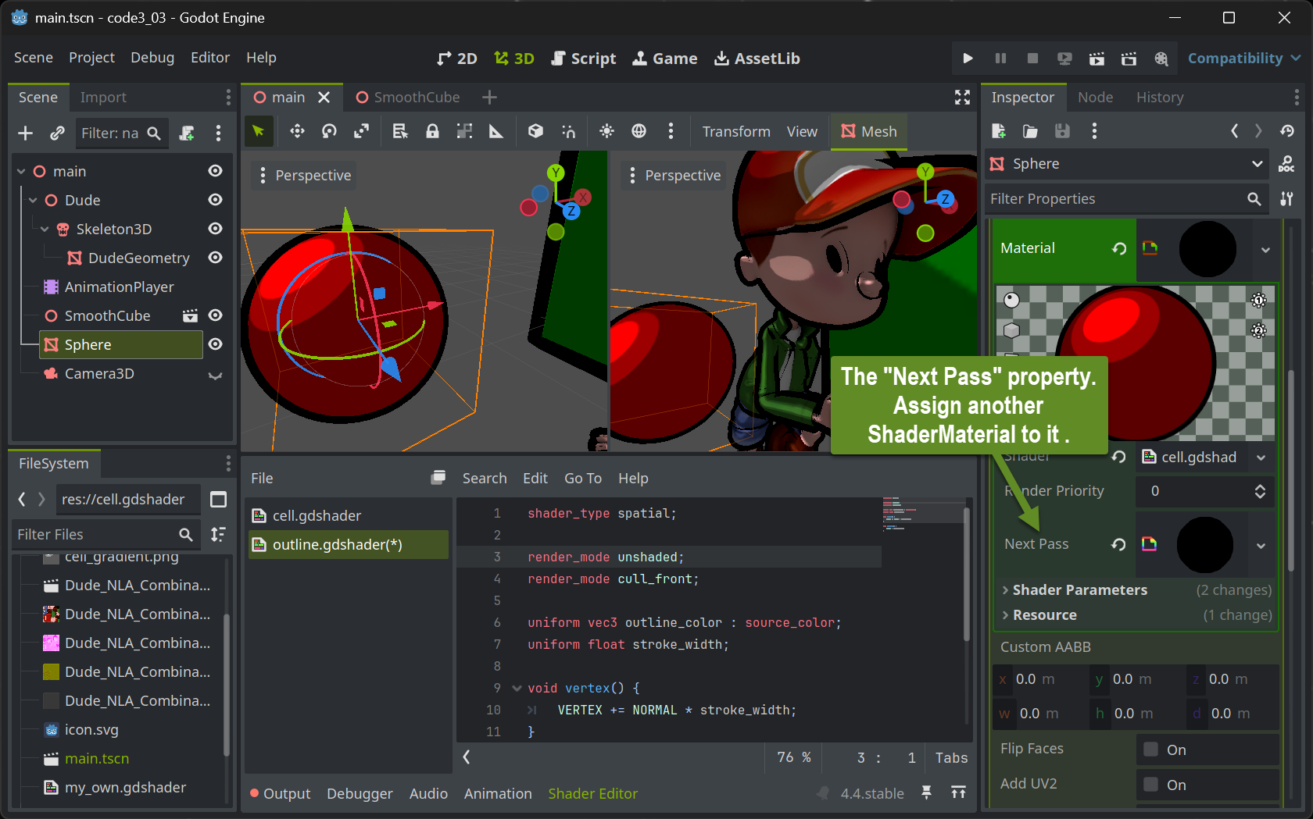Open Inspector object history icon
The width and height of the screenshot is (1313, 819).
coord(1287,131)
